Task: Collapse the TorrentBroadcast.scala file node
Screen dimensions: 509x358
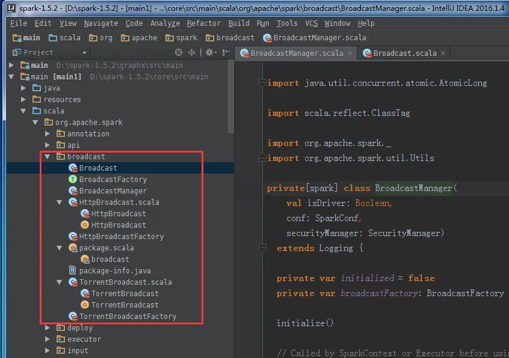Action: 60,282
